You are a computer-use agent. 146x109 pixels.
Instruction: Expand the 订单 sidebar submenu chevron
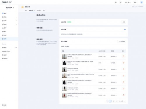[x=16, y=21]
